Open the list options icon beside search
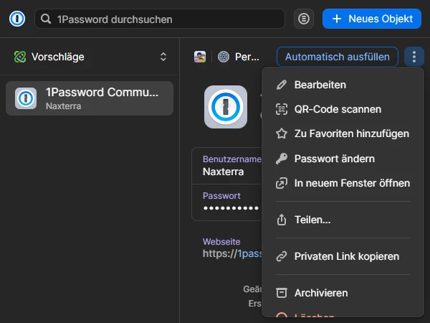 click(x=304, y=19)
